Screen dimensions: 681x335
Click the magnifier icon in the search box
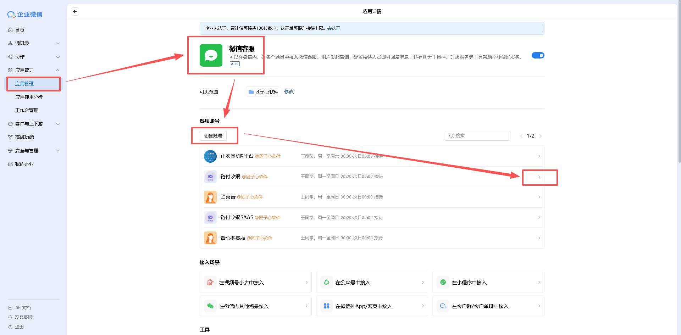click(x=452, y=136)
